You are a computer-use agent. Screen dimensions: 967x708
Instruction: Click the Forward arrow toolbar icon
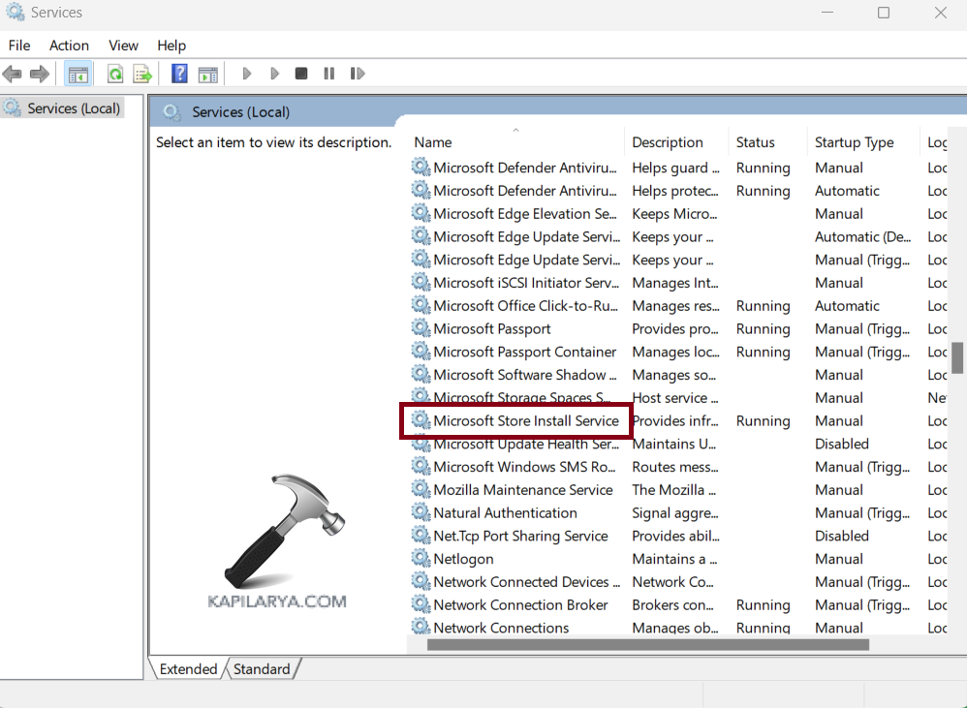[x=40, y=74]
